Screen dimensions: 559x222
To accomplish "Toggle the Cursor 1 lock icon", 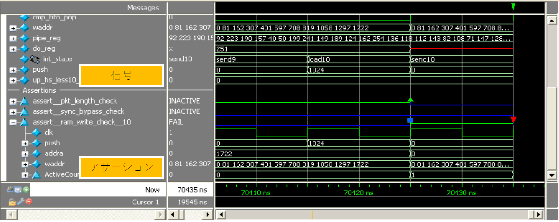I will tap(12, 202).
